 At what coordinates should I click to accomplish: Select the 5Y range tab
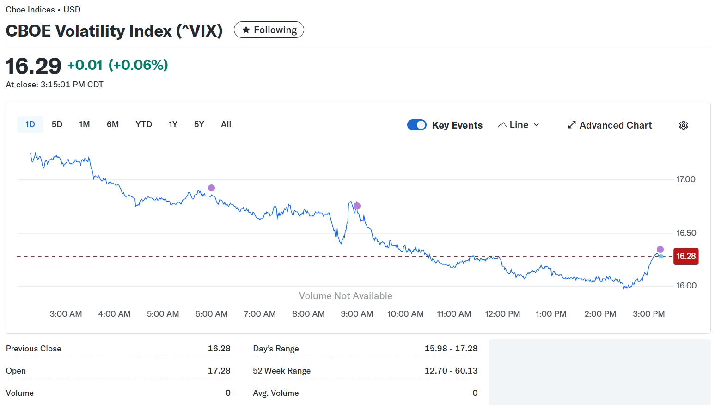[199, 124]
